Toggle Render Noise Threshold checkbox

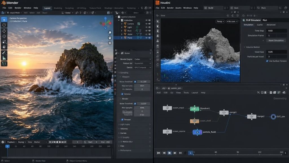click(135, 104)
